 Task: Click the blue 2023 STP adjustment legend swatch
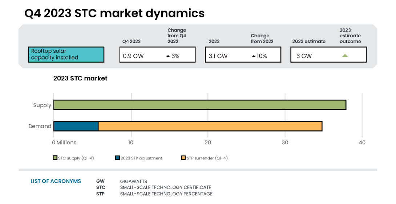pyautogui.click(x=117, y=158)
